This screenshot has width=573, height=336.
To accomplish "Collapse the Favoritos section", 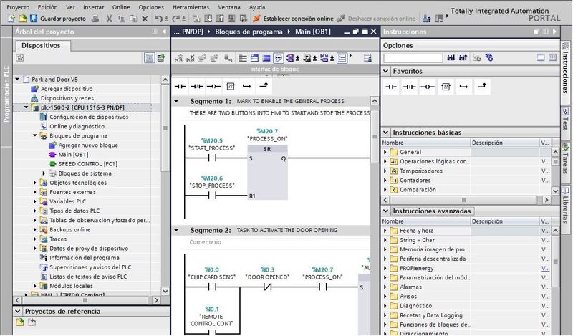I will [387, 71].
